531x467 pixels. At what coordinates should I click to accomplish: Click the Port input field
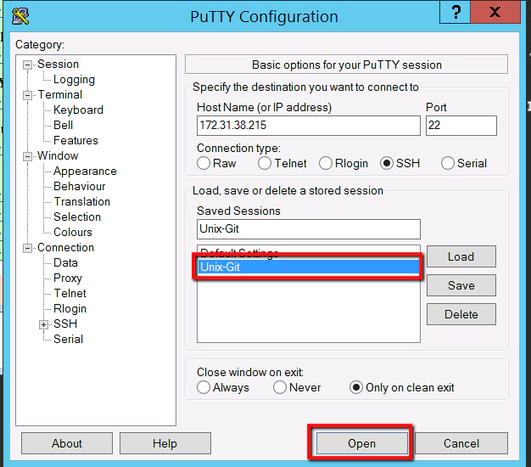coord(461,126)
